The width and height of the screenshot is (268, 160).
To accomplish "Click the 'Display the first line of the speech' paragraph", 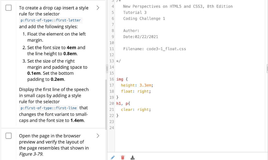I will 54,105.
